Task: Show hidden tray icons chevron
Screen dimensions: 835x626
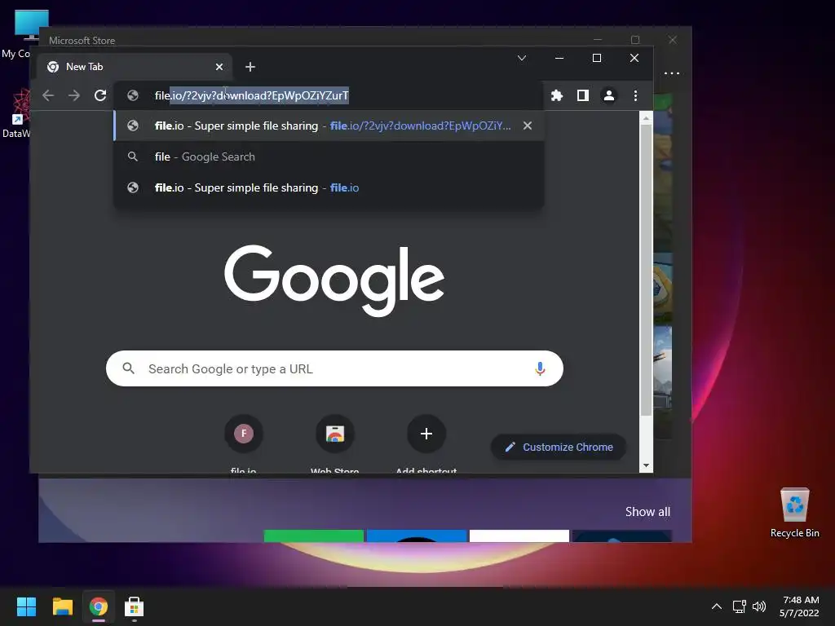Action: [x=717, y=606]
